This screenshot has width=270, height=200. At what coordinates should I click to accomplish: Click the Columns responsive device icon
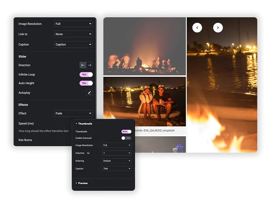88,153
